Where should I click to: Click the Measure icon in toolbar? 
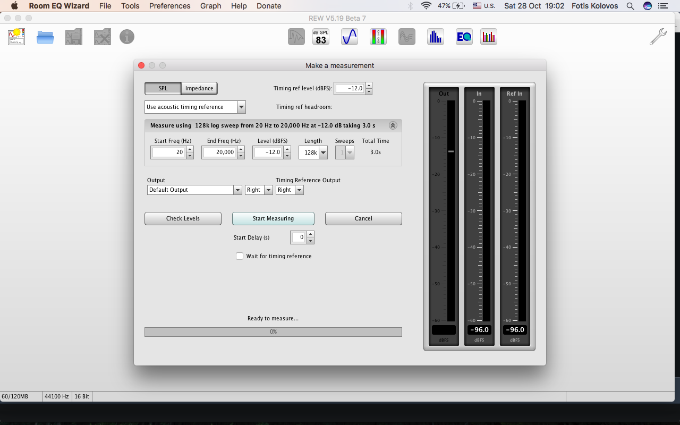pos(16,37)
